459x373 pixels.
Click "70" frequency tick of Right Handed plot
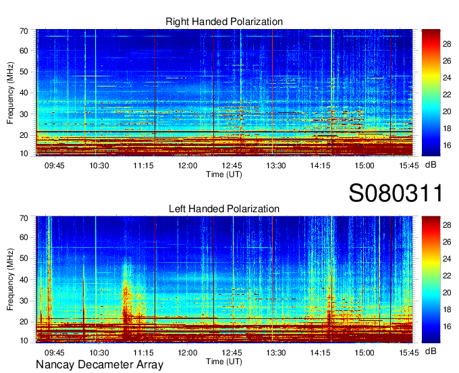coord(24,31)
